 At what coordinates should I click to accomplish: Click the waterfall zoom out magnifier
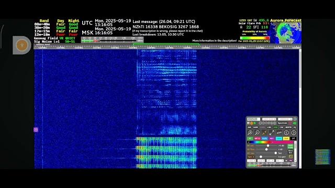point(257,133)
